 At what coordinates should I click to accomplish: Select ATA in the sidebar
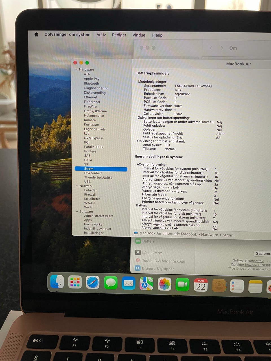pyautogui.click(x=87, y=74)
